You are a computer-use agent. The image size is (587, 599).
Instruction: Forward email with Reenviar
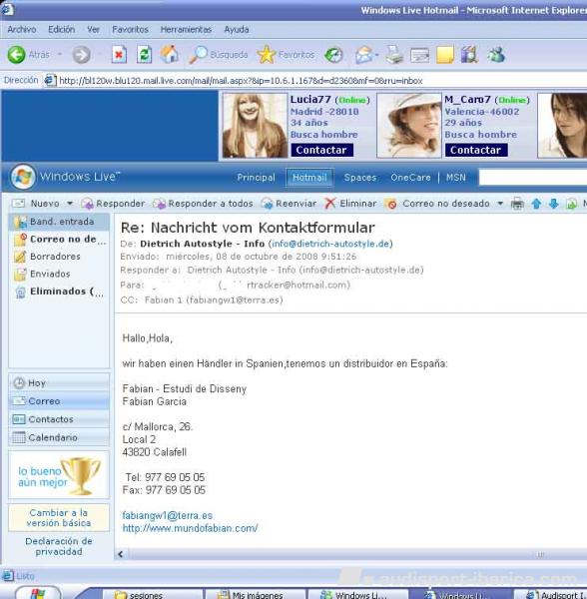pyautogui.click(x=289, y=204)
